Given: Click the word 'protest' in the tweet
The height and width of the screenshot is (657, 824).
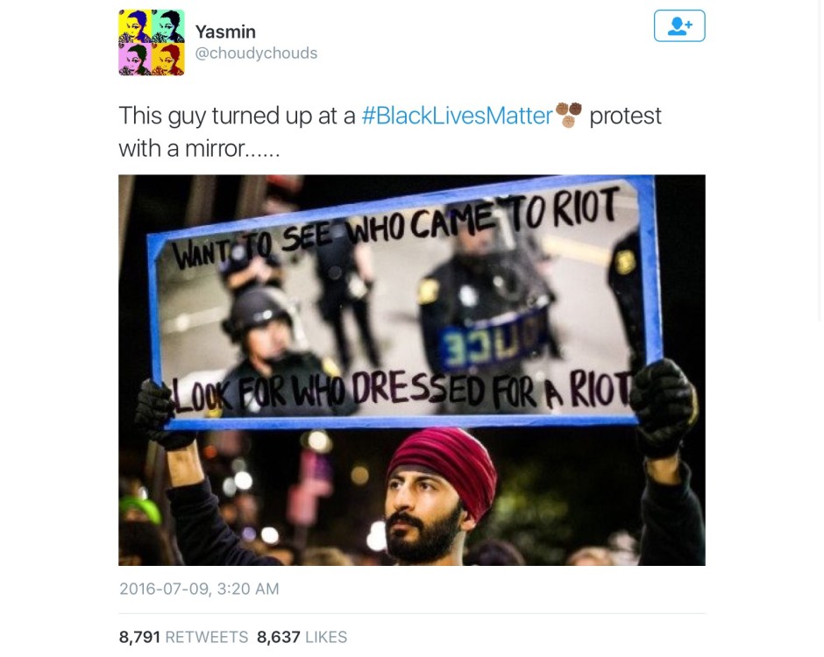Looking at the screenshot, I should (625, 116).
